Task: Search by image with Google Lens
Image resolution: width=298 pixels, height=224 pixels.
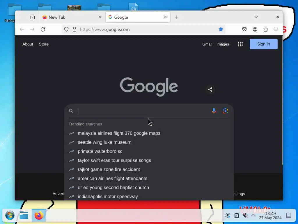Action: point(226,111)
